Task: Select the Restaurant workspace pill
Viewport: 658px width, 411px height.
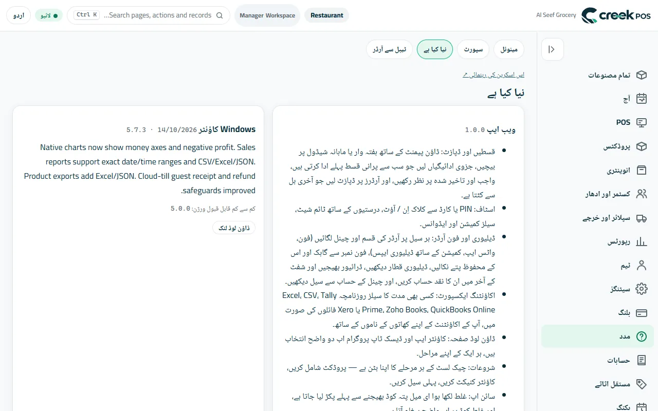Action: (327, 15)
